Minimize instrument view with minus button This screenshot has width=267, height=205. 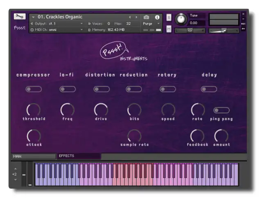(243, 19)
